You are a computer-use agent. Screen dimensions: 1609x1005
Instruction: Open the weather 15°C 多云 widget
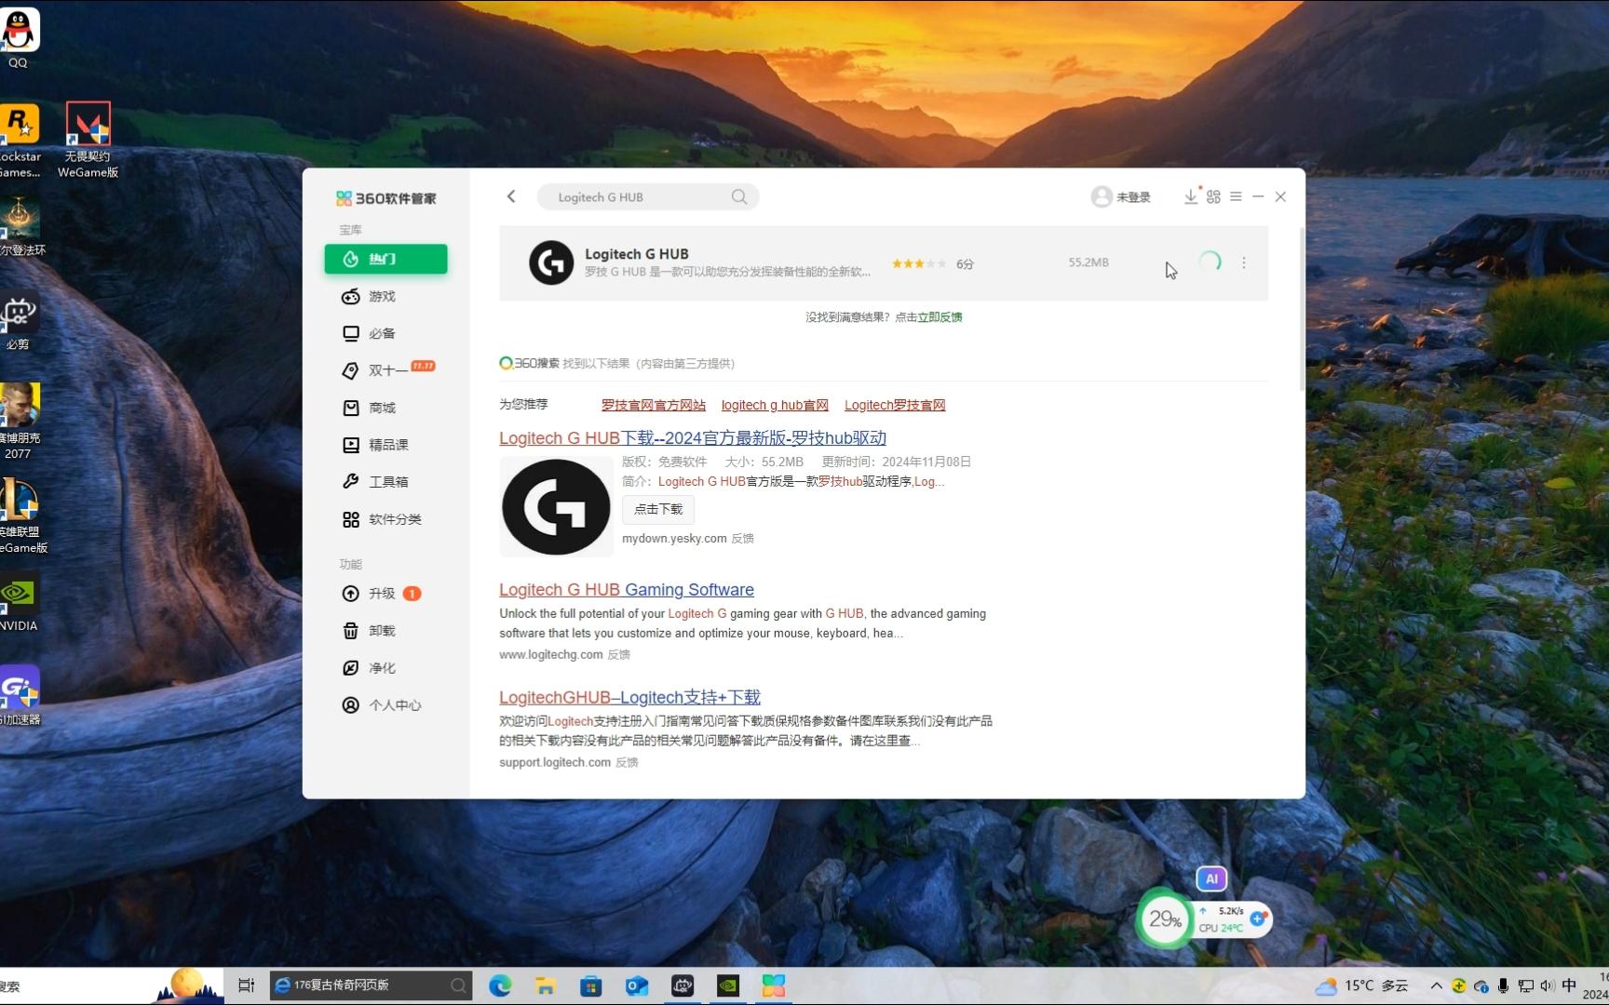click(1361, 985)
